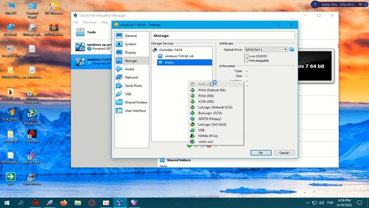The width and height of the screenshot is (369, 208).
Task: Open Serial Ports settings category
Action: [x=131, y=86]
